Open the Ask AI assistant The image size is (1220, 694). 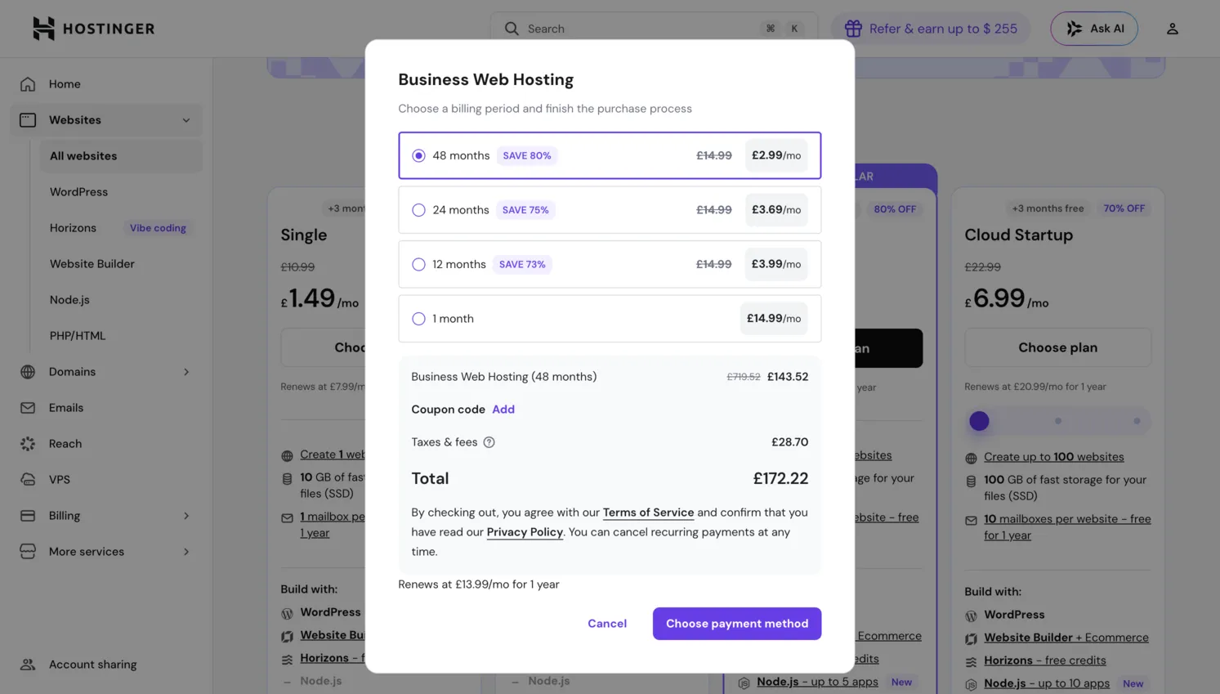point(1093,28)
